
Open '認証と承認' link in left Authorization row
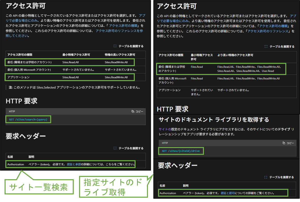point(74,164)
